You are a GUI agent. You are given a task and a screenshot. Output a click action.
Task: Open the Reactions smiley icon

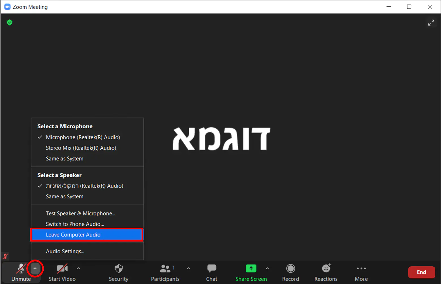click(x=326, y=269)
